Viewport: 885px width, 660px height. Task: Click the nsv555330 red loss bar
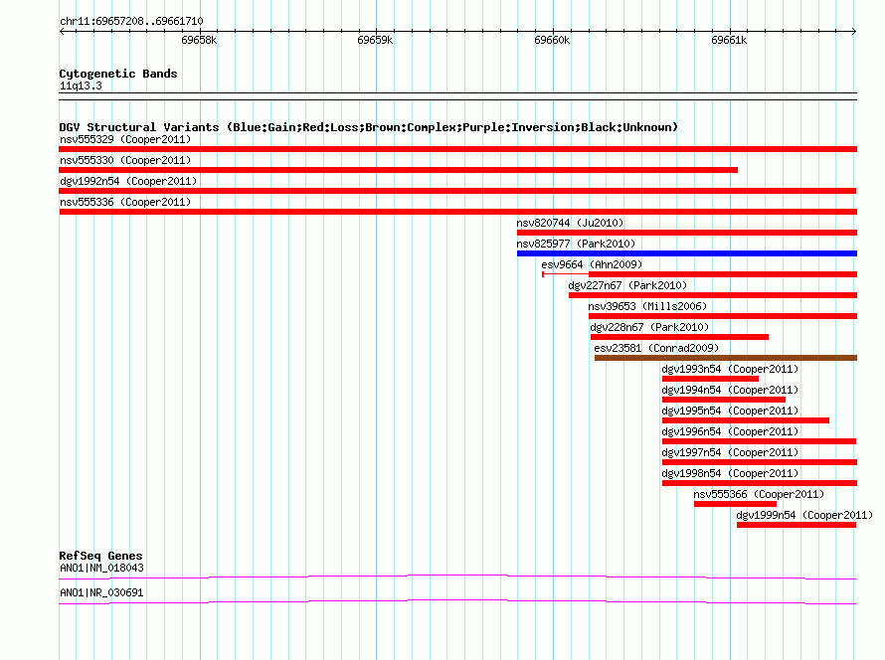tap(398, 170)
